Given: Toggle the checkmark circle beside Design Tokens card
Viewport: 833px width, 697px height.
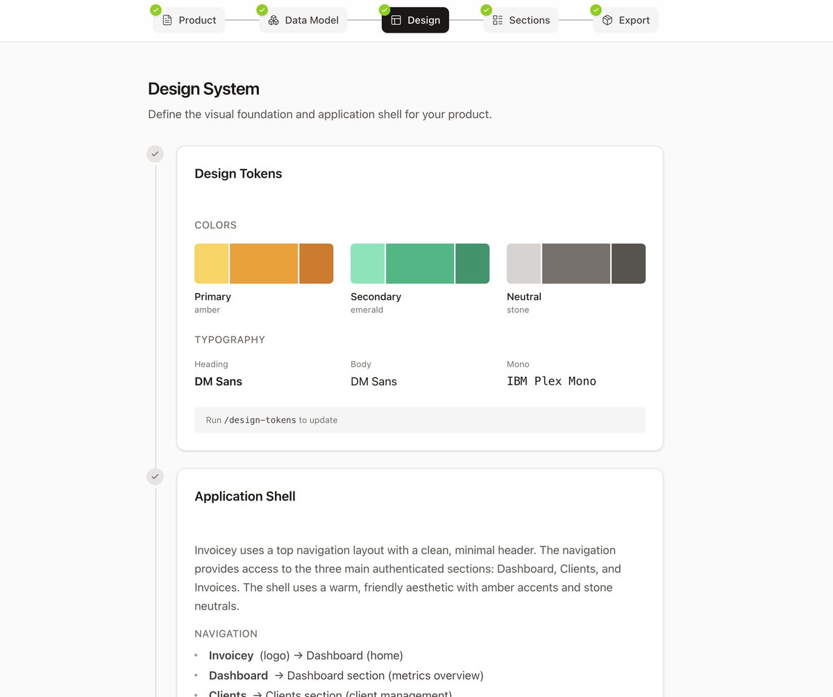Looking at the screenshot, I should point(155,154).
